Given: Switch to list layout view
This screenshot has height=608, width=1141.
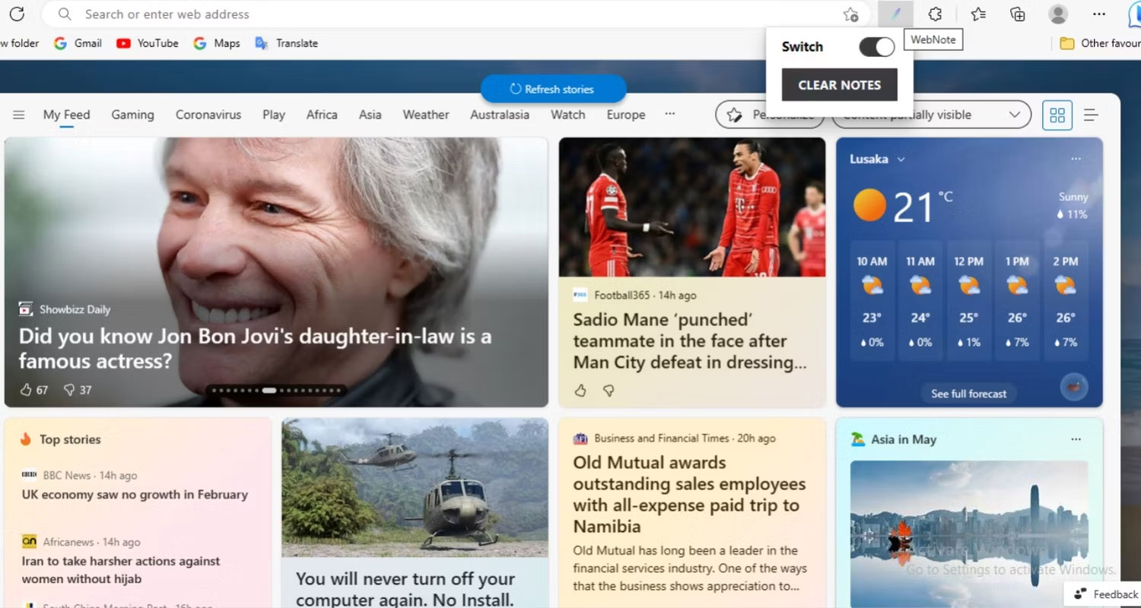Looking at the screenshot, I should [x=1091, y=115].
